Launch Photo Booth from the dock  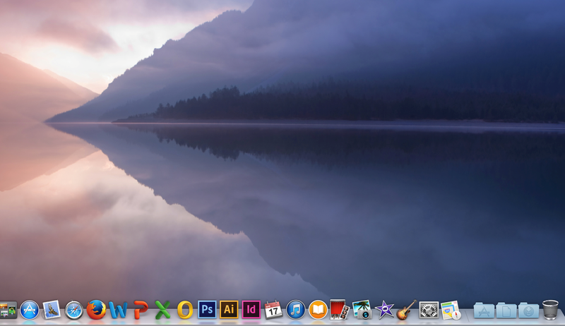point(340,310)
